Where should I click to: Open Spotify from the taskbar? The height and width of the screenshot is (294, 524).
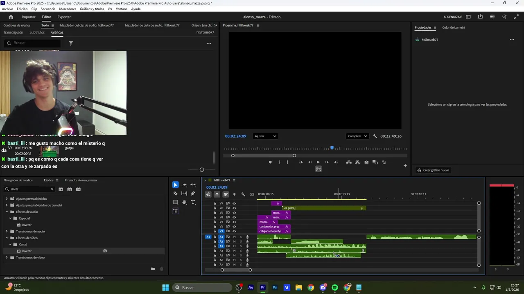[x=335, y=287]
